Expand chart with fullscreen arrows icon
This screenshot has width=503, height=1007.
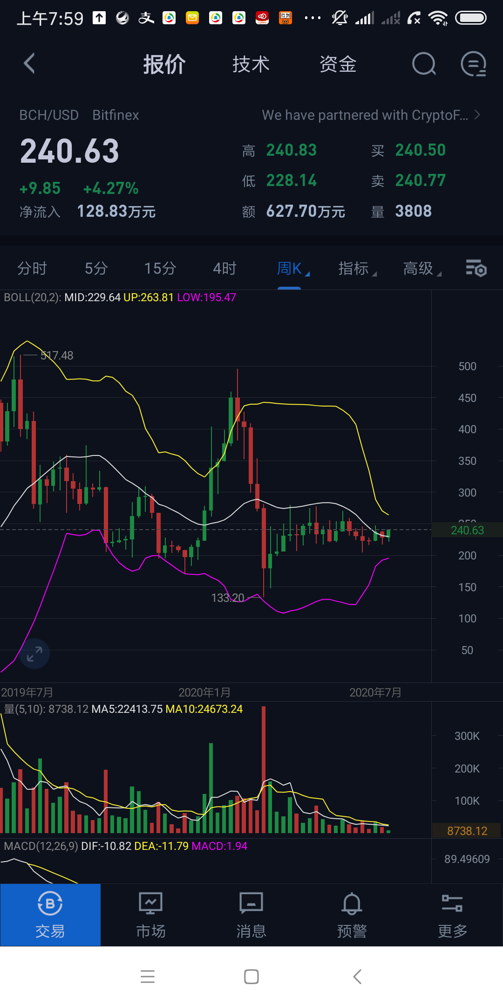point(34,654)
